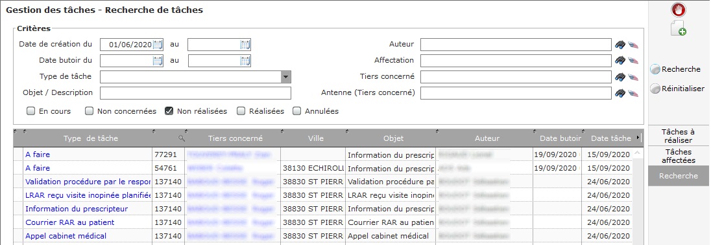The width and height of the screenshot is (711, 245).
Task: Click the red stop hand icon
Action: 679,10
